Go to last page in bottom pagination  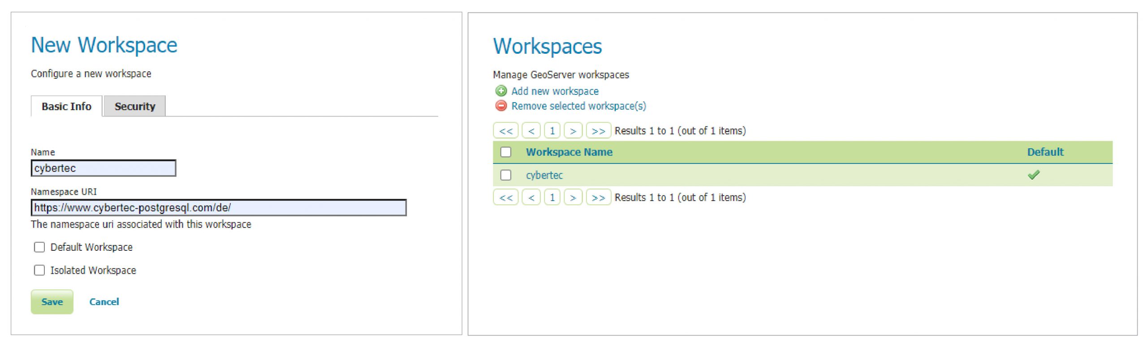[x=598, y=198]
